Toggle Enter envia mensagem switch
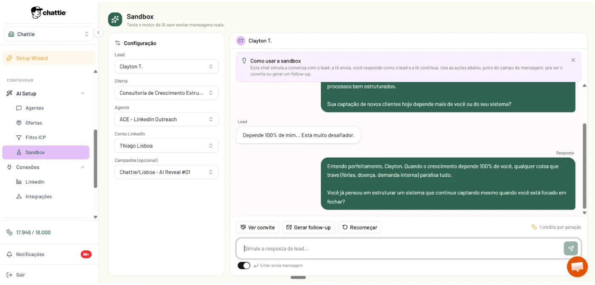595x285 pixels. click(x=244, y=265)
